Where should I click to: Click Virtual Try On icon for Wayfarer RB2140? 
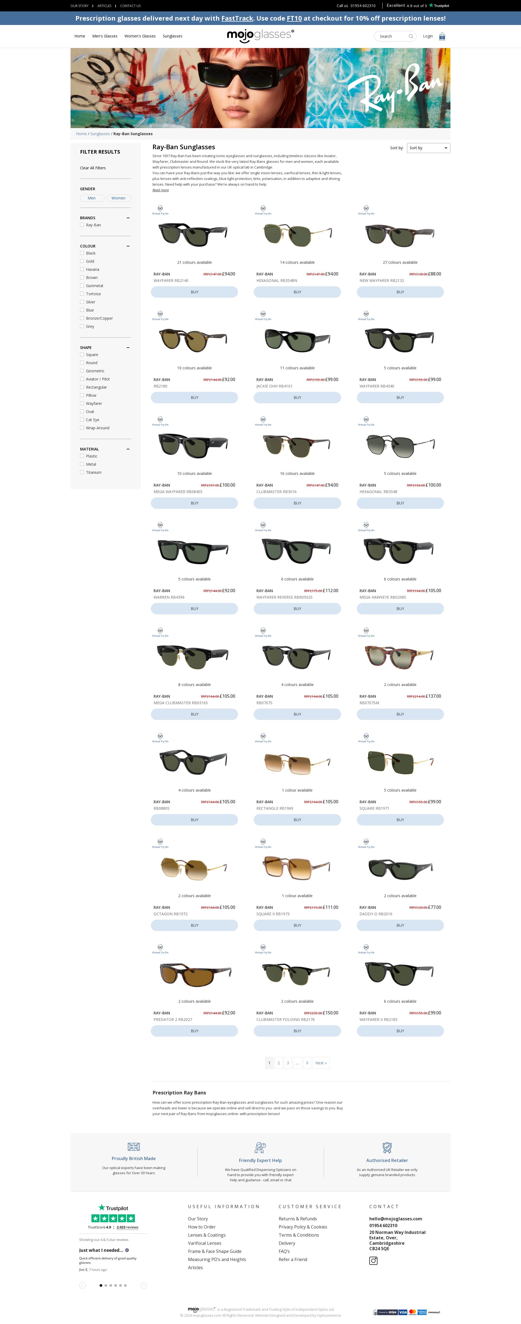(160, 210)
